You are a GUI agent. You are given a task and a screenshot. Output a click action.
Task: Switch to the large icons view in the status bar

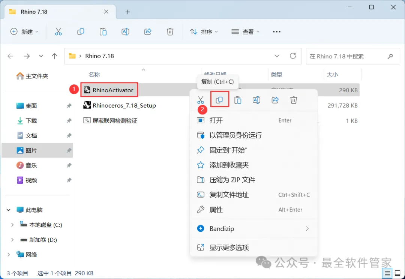pyautogui.click(x=398, y=273)
